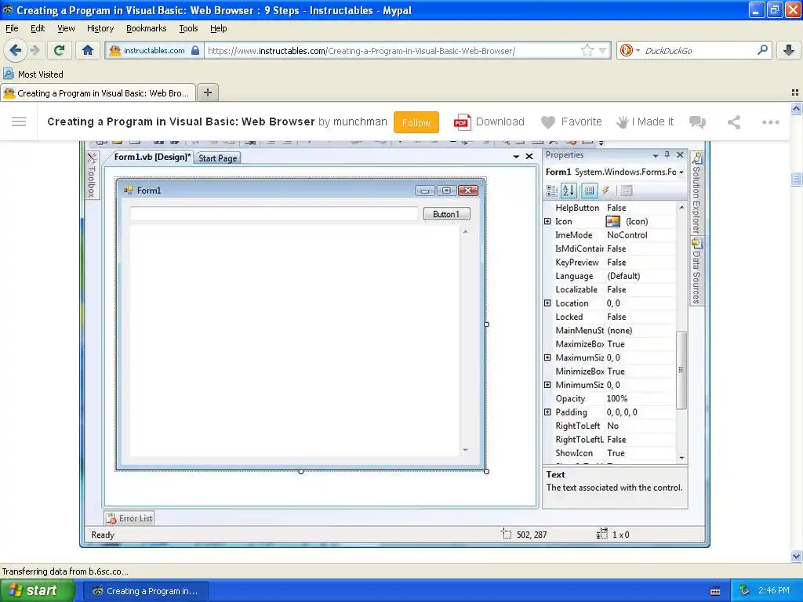Open the History menu
This screenshot has width=803, height=602.
100,28
